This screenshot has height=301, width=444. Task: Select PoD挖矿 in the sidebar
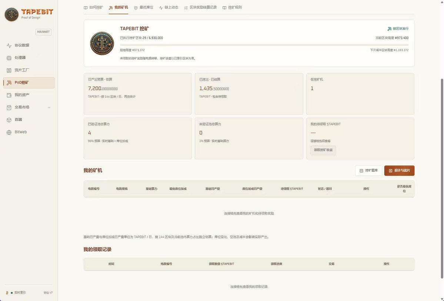pos(29,82)
